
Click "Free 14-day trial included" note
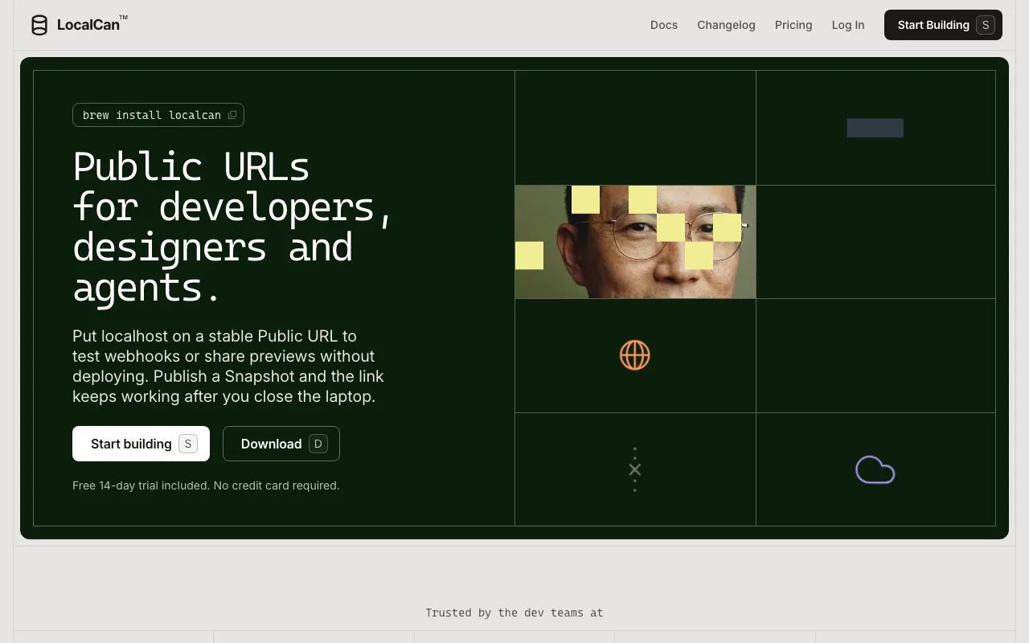tap(206, 485)
